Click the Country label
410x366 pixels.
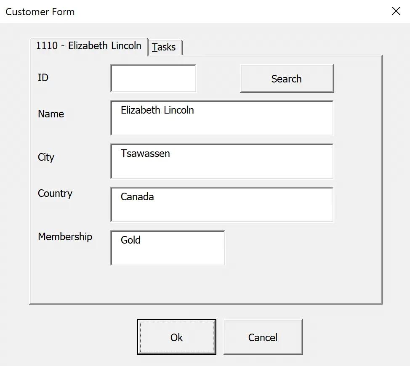pos(55,194)
